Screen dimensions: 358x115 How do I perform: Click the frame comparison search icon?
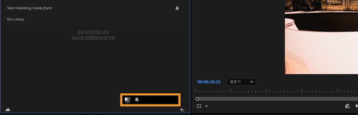click(348, 106)
